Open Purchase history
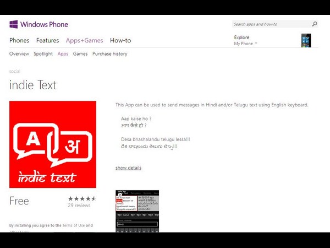Screen dimensions: 330x248 coord(110,54)
